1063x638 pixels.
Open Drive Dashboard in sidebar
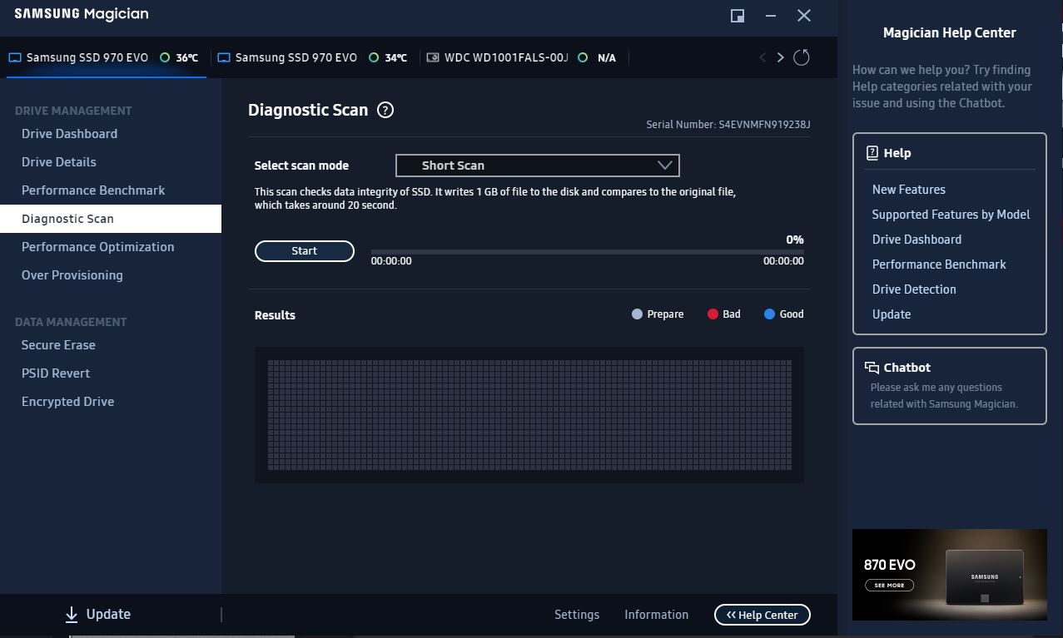pos(69,134)
